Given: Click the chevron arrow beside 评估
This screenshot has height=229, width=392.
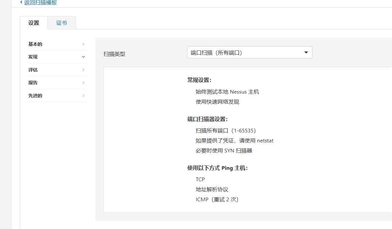Looking at the screenshot, I should click(x=83, y=70).
